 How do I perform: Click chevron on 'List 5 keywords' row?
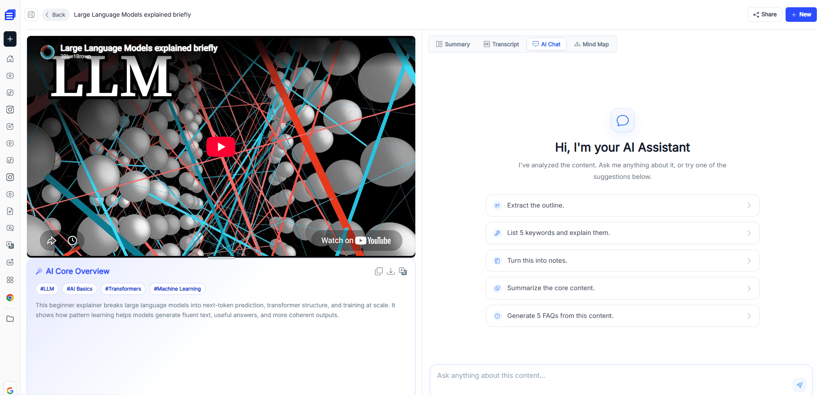pos(749,233)
